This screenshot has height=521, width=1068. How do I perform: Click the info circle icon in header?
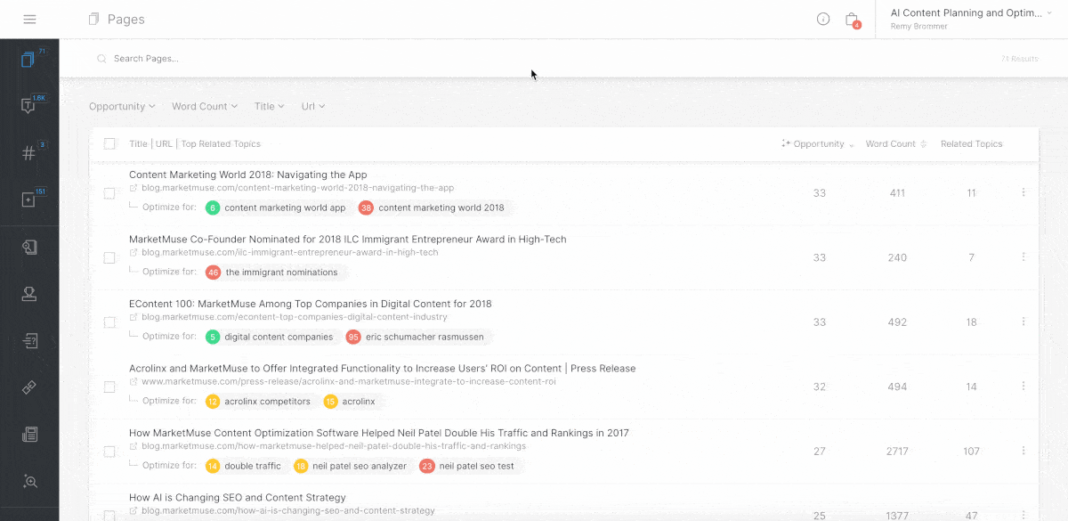click(823, 19)
